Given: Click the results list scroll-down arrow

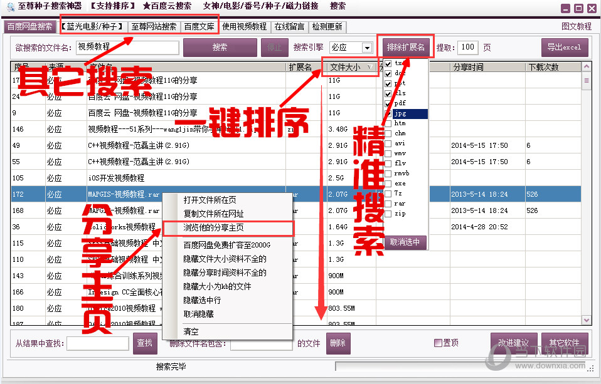Looking at the screenshot, I should [586, 319].
